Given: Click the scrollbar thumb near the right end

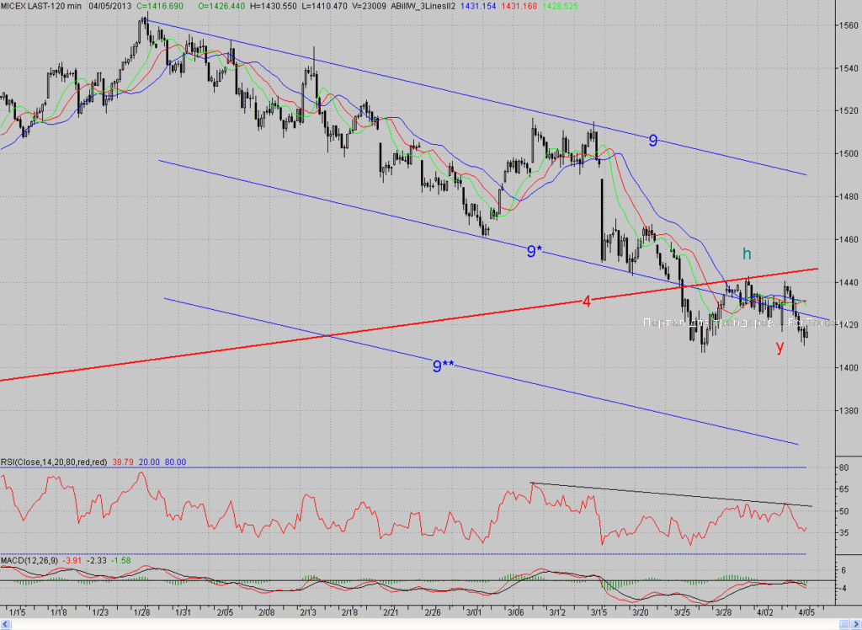Looking at the screenshot, I should [844, 624].
